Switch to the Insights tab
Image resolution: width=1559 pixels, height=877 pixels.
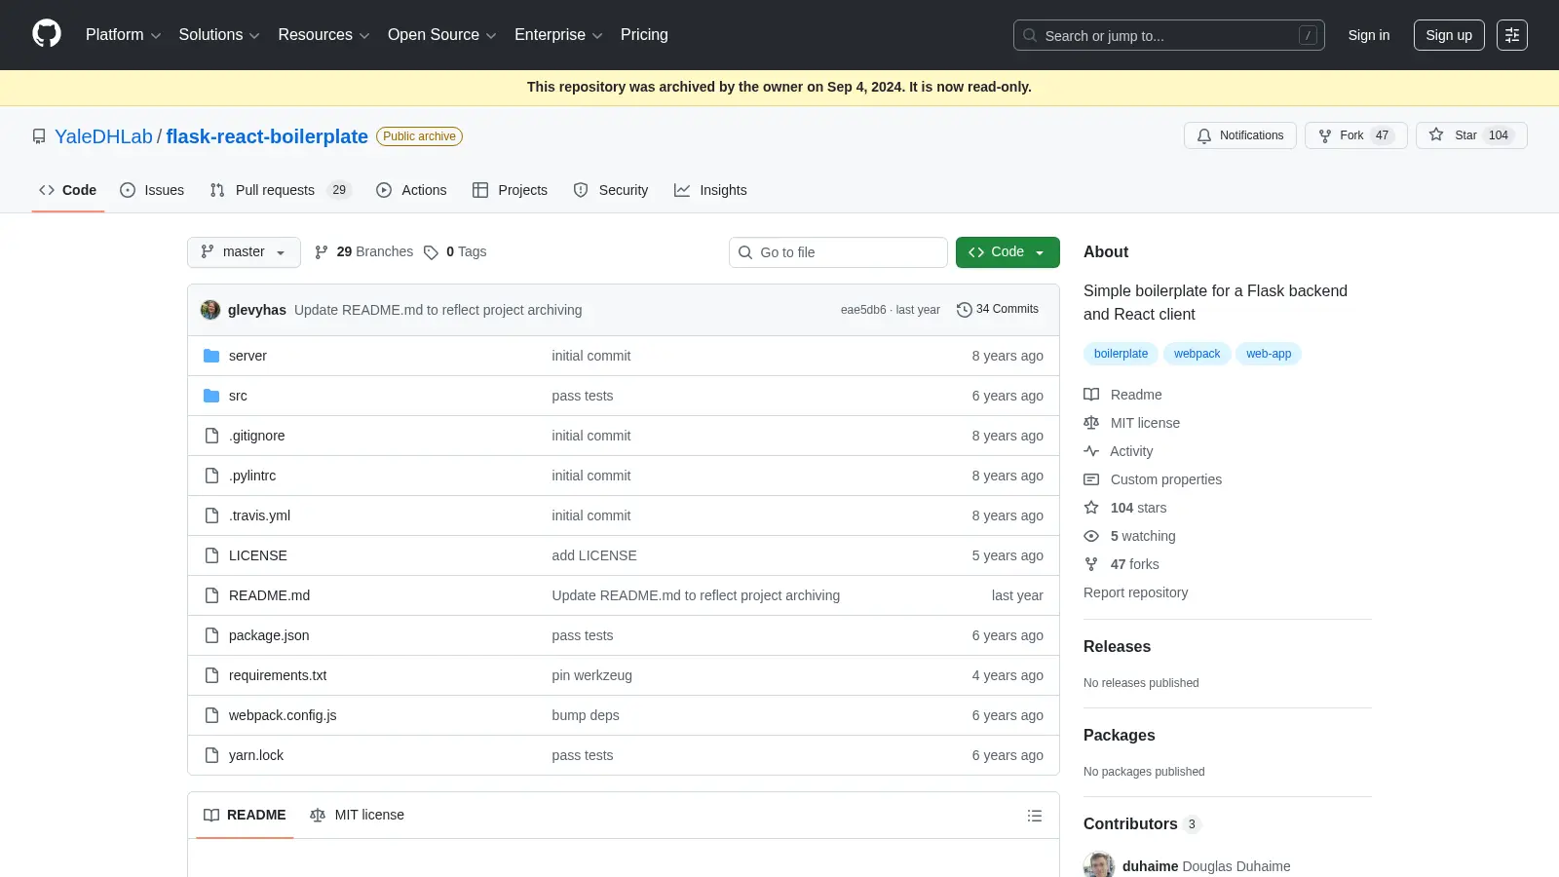710,190
